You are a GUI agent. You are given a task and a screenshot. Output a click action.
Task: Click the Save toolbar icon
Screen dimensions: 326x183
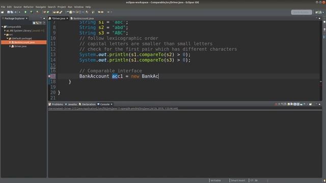[x=9, y=12]
